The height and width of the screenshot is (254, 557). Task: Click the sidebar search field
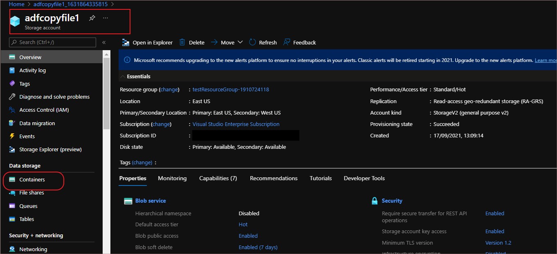[53, 42]
